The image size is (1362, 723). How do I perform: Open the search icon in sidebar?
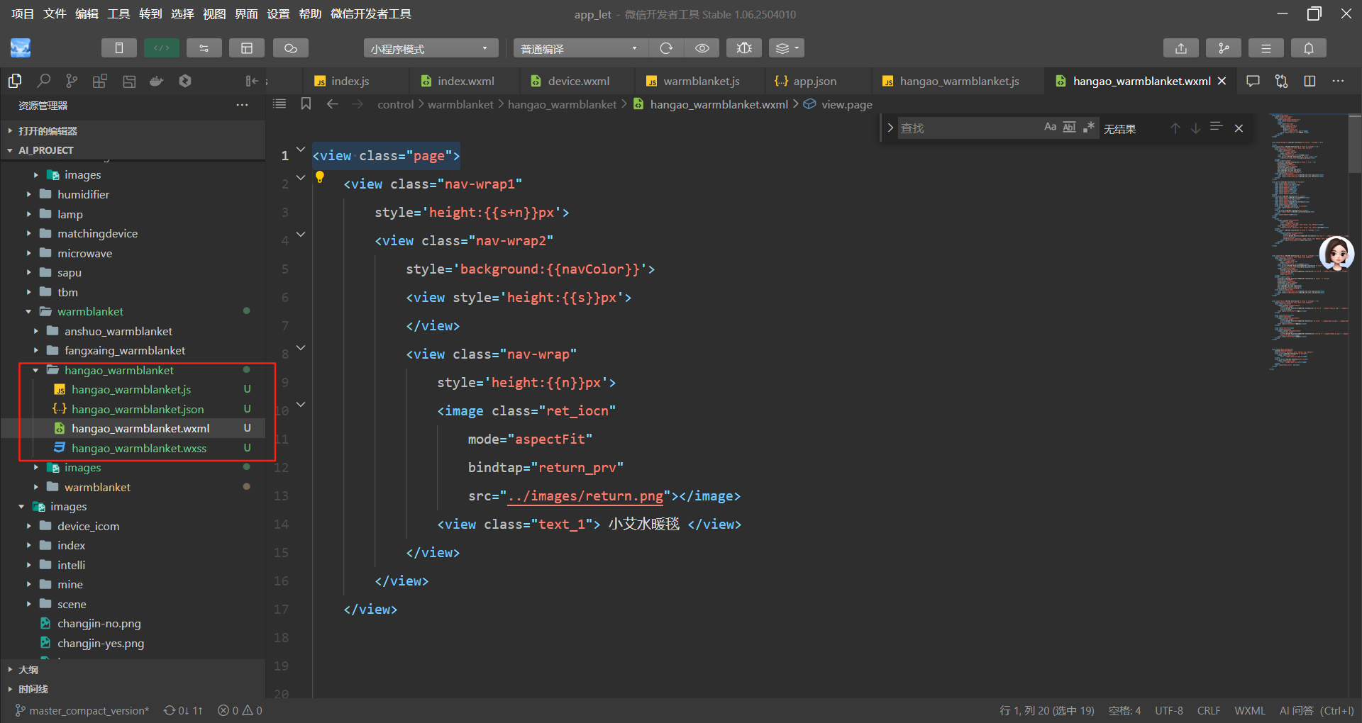click(43, 81)
